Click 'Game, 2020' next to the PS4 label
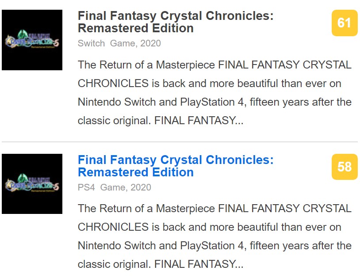The image size is (360, 278). (x=126, y=187)
